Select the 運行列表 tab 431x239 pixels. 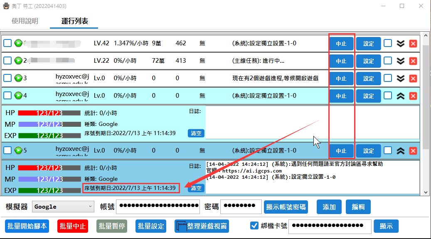74,21
